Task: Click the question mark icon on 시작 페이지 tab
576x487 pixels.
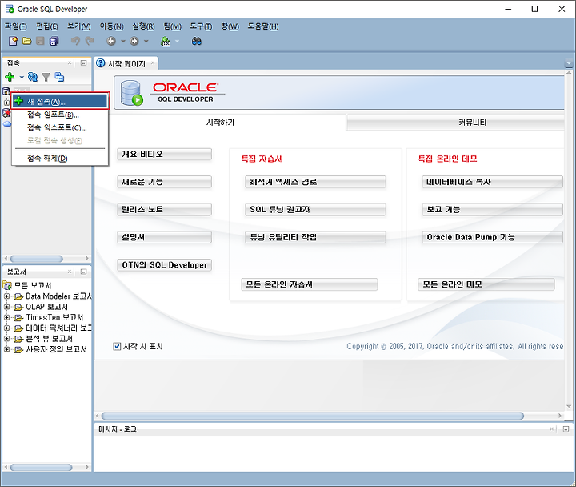Action: 100,63
